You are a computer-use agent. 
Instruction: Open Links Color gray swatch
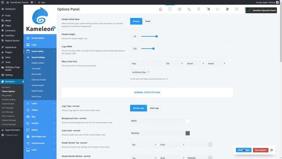tap(188, 133)
